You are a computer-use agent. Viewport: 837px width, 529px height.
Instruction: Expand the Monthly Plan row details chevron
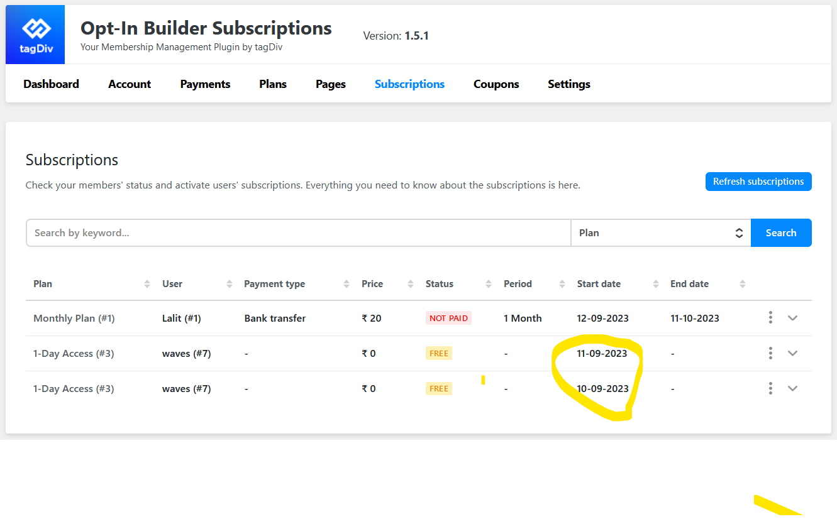pyautogui.click(x=792, y=318)
